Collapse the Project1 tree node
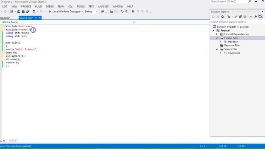The image size is (265, 149). tap(213, 31)
